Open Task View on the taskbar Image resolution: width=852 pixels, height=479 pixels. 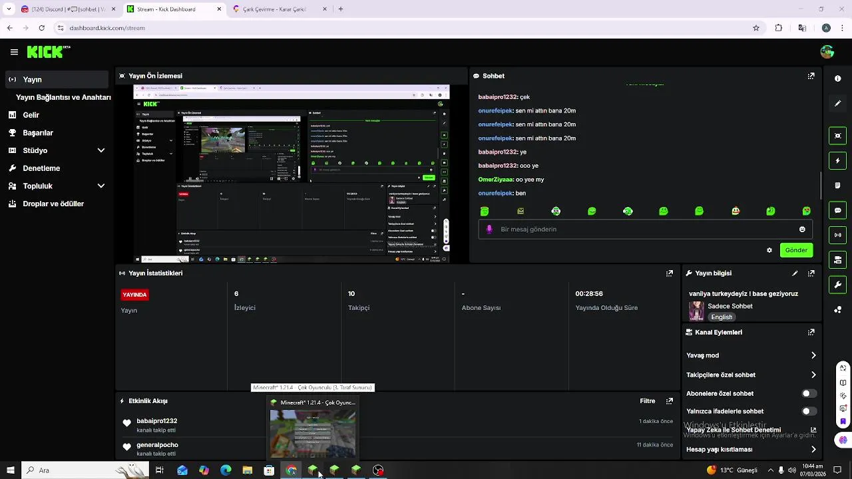tap(160, 470)
